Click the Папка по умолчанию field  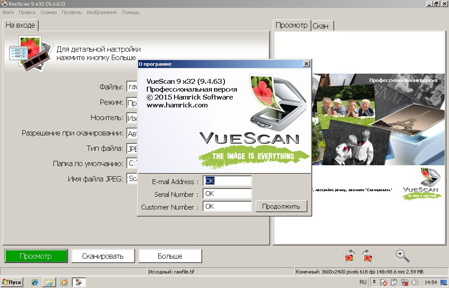(132, 164)
